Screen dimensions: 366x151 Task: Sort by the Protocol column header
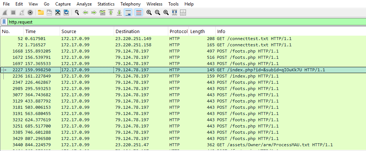click(x=179, y=32)
